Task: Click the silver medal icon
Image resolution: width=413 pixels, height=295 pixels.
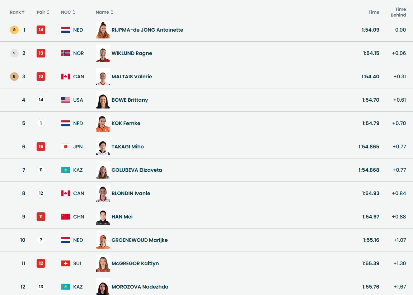Action: [x=14, y=53]
